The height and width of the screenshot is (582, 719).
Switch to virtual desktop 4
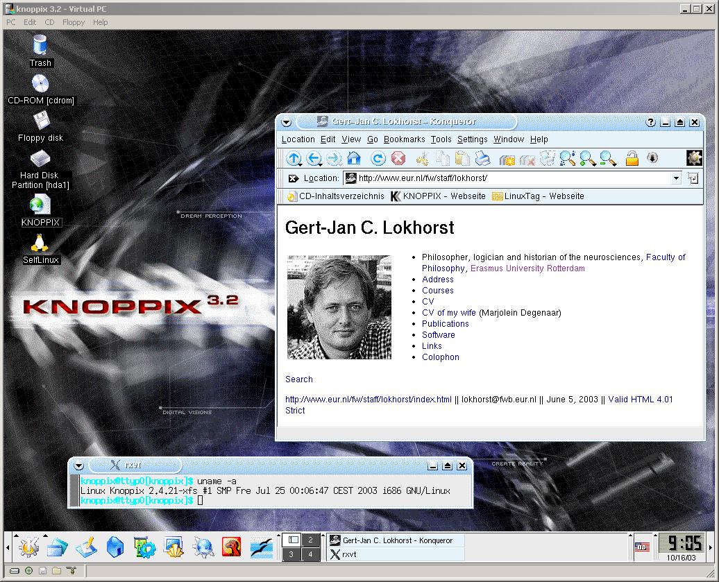point(310,554)
